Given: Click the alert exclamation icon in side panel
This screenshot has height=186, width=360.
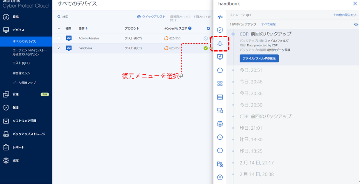Looking at the screenshot, I should tap(220, 150).
